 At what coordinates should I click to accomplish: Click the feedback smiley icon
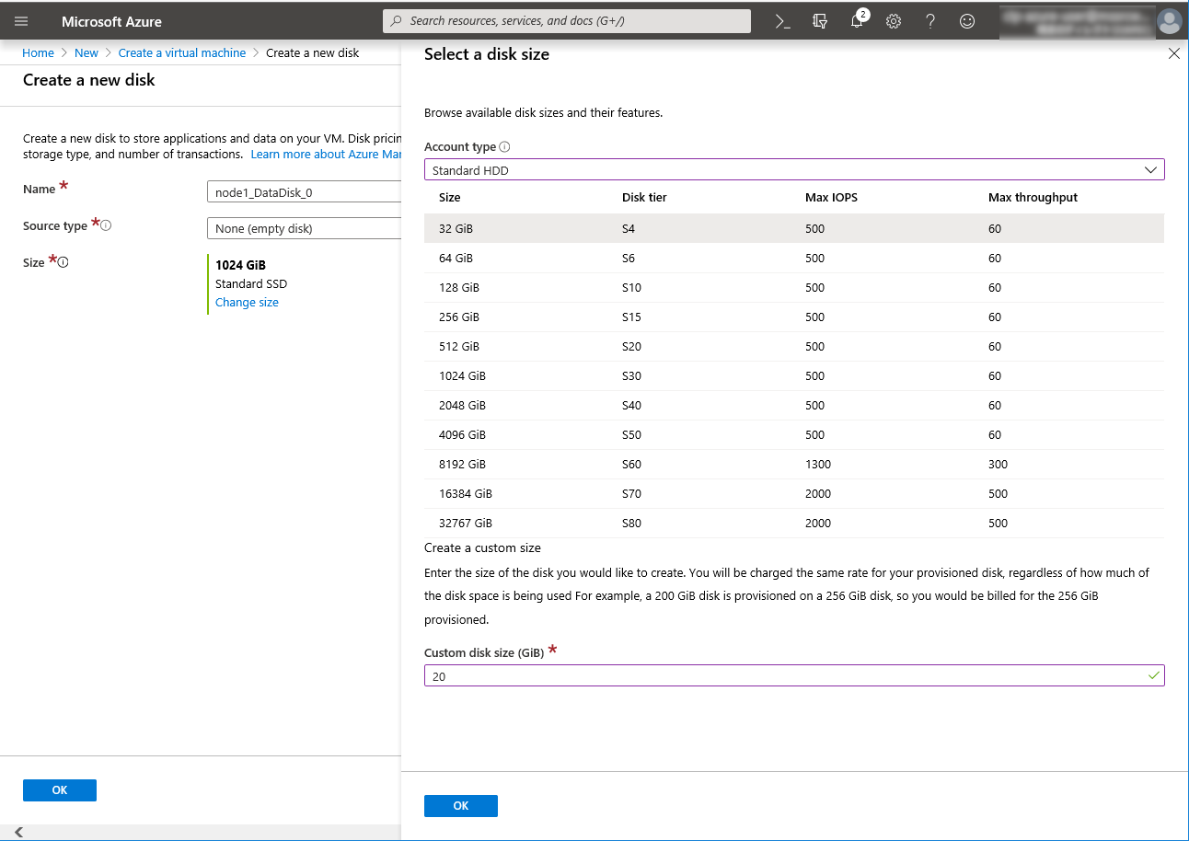pyautogui.click(x=967, y=21)
